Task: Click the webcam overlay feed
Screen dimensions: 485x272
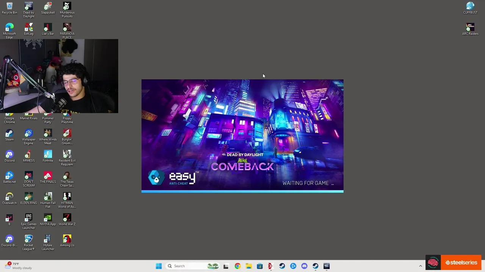Action: point(59,76)
